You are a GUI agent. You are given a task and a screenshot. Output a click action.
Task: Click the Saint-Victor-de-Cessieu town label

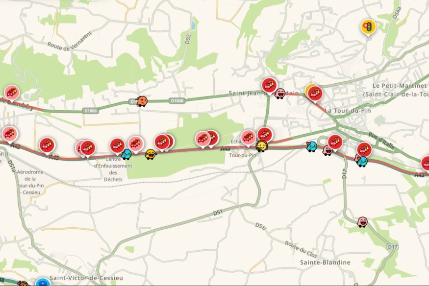(x=86, y=278)
